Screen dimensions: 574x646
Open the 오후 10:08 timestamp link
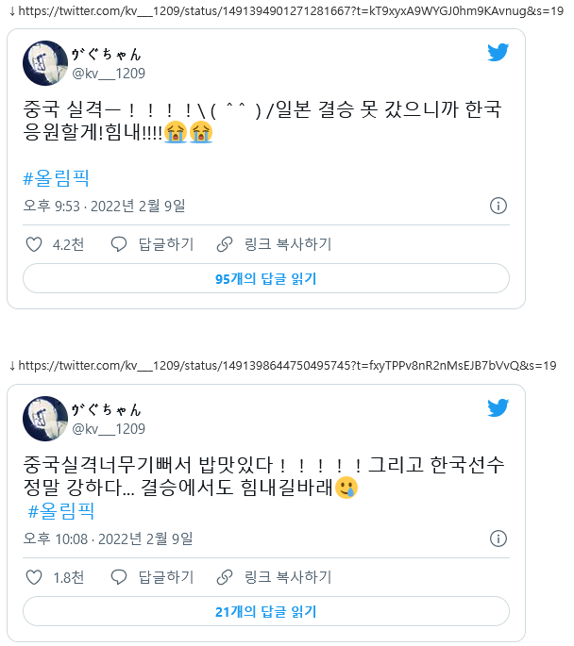108,538
